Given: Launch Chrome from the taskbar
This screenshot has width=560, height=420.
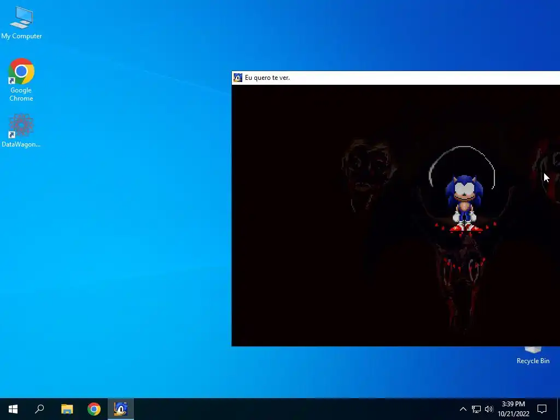Looking at the screenshot, I should (94, 409).
